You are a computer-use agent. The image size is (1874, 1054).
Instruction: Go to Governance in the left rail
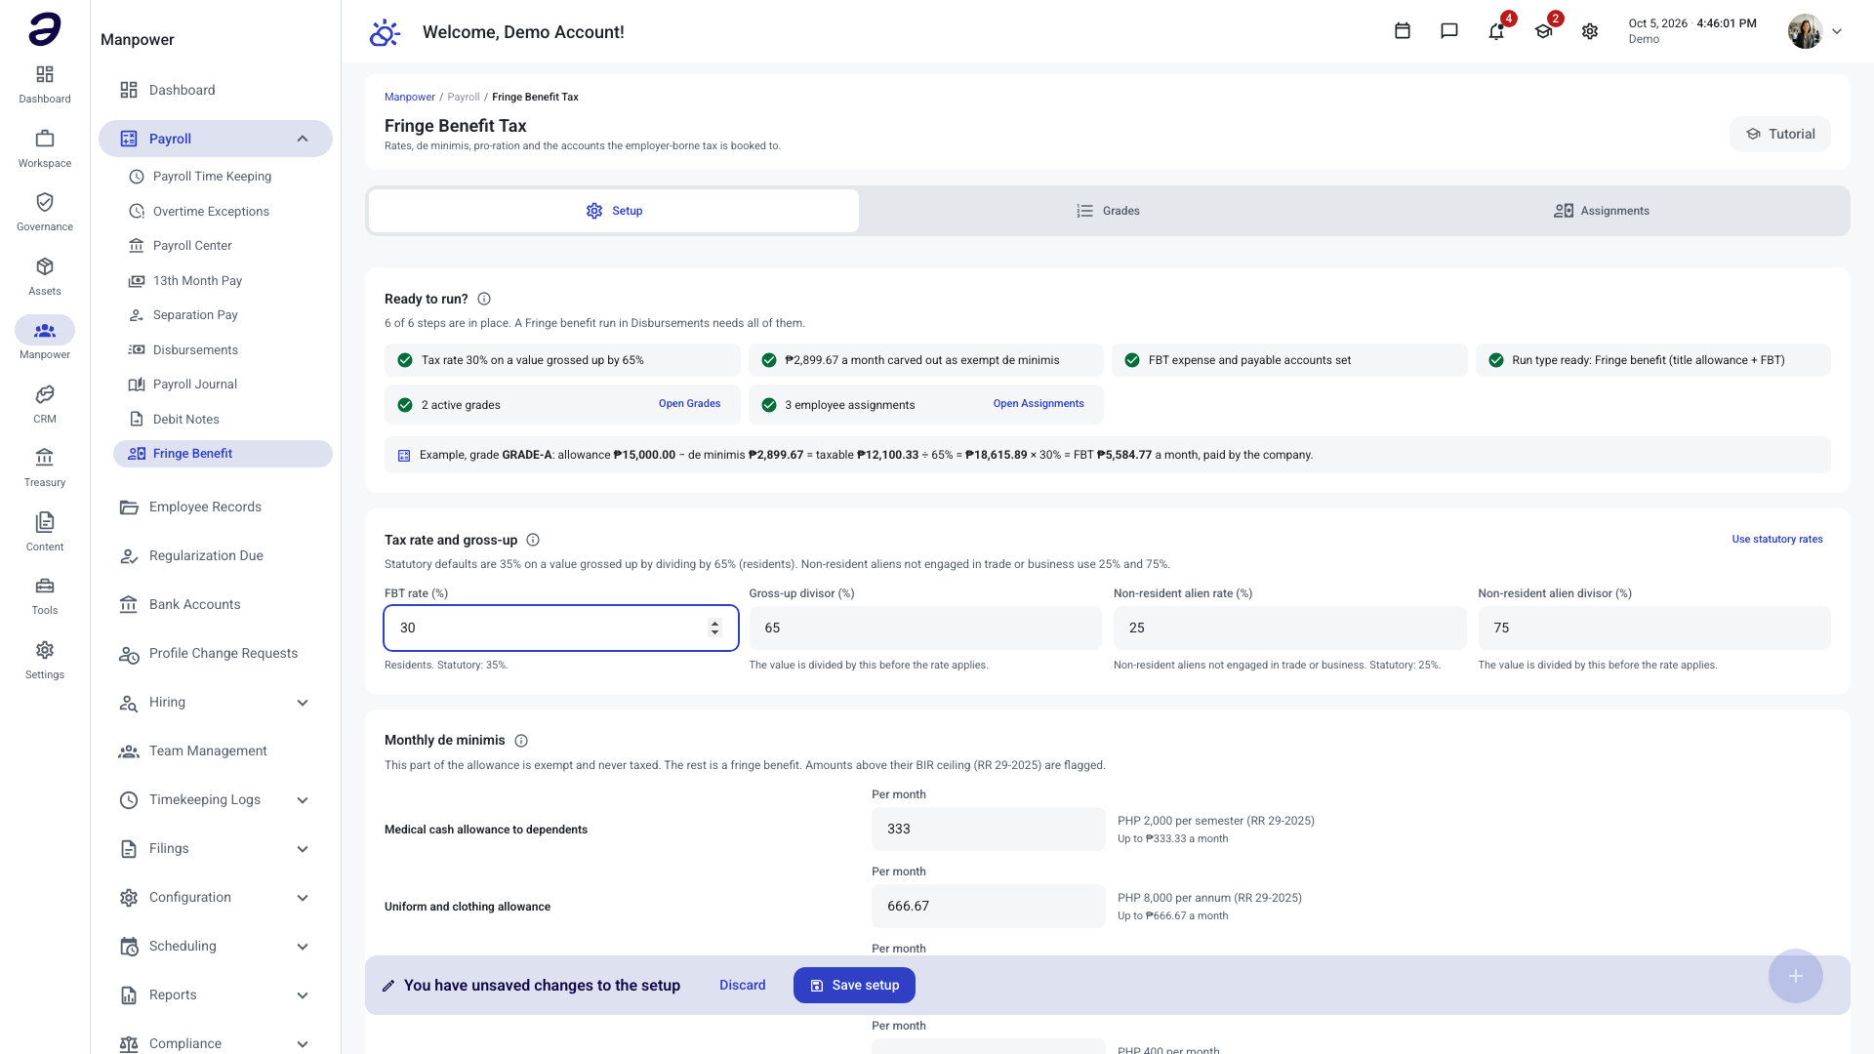click(45, 212)
